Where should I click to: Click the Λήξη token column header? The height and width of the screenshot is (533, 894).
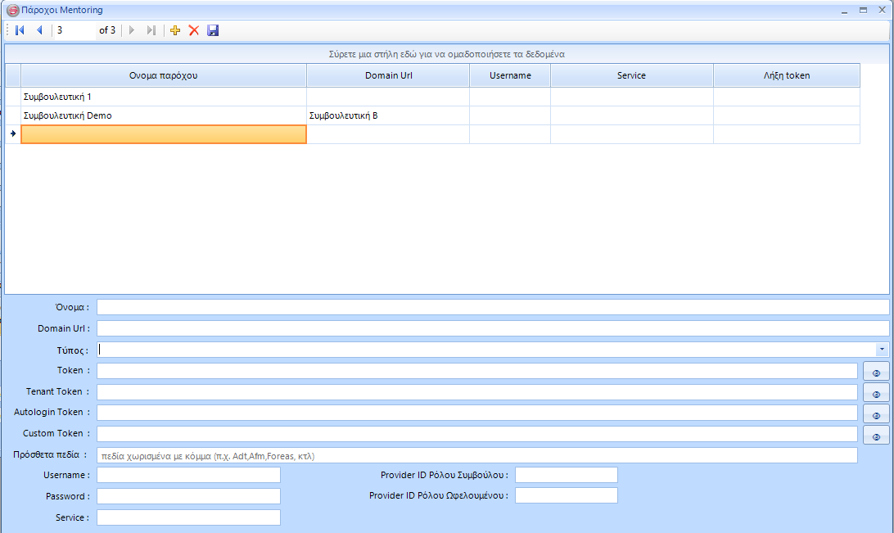coord(786,75)
